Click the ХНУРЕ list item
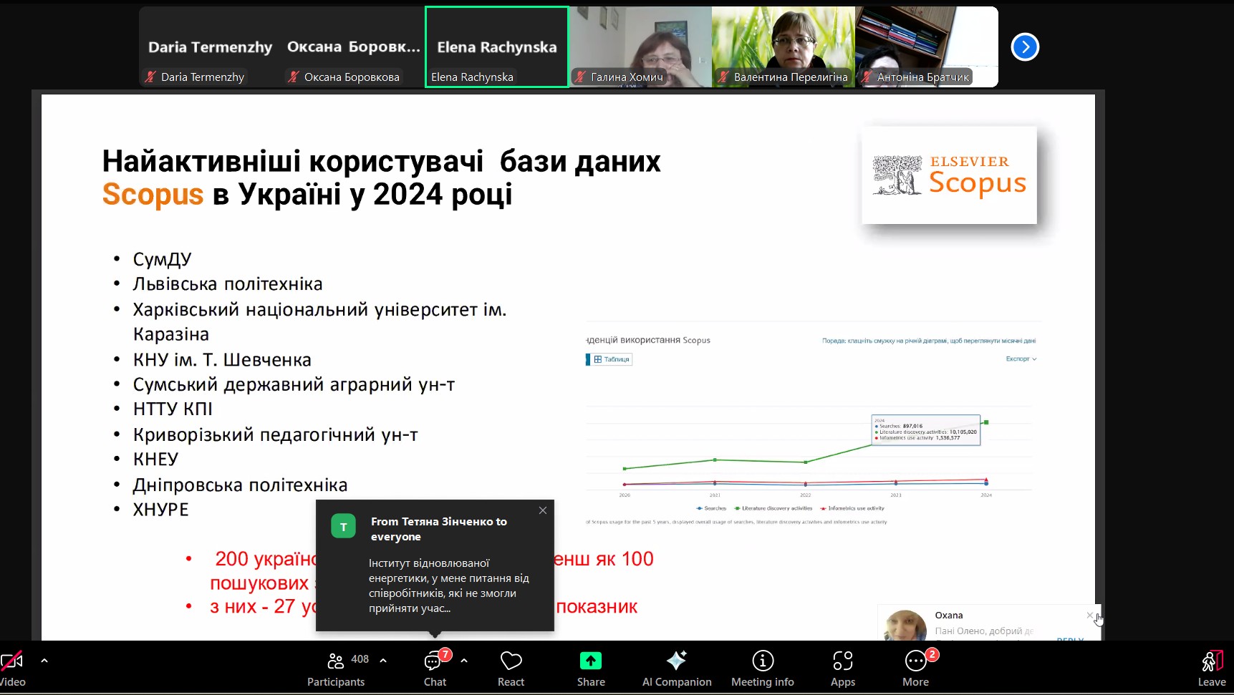This screenshot has width=1234, height=695. tap(161, 510)
